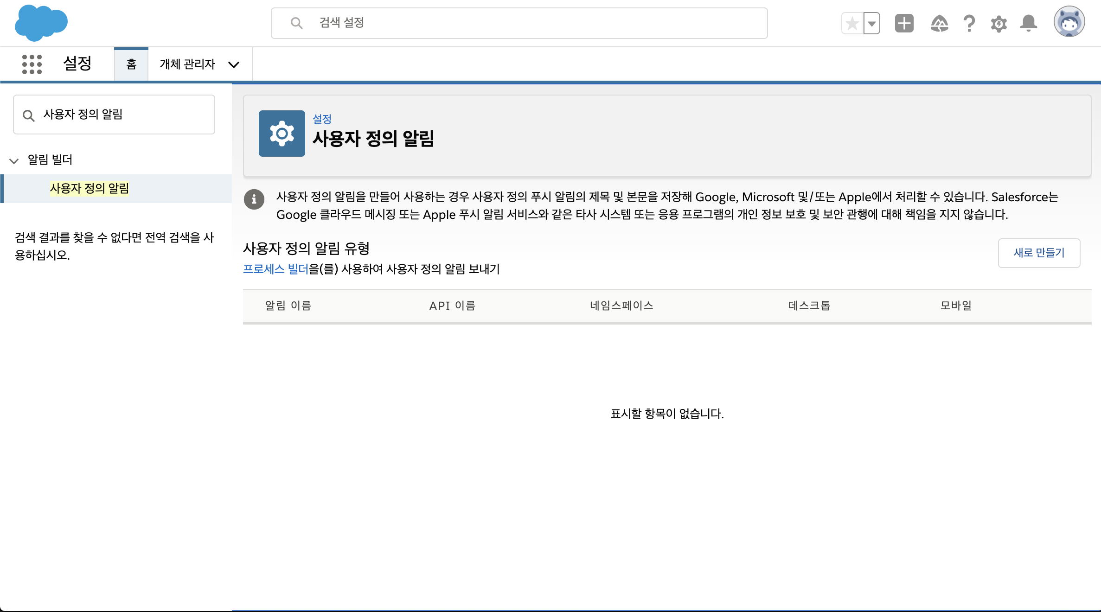This screenshot has width=1101, height=612.
Task: Switch to the 개체 관리자 tab
Action: point(187,64)
